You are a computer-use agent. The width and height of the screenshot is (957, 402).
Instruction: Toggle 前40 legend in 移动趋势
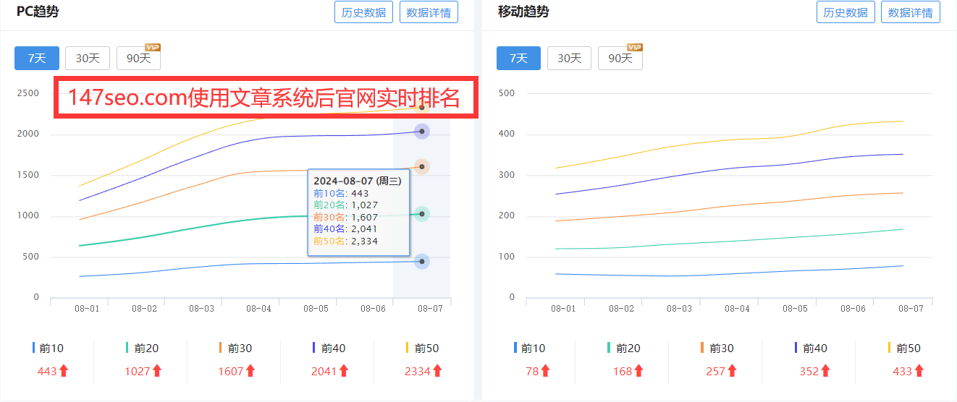(x=810, y=348)
